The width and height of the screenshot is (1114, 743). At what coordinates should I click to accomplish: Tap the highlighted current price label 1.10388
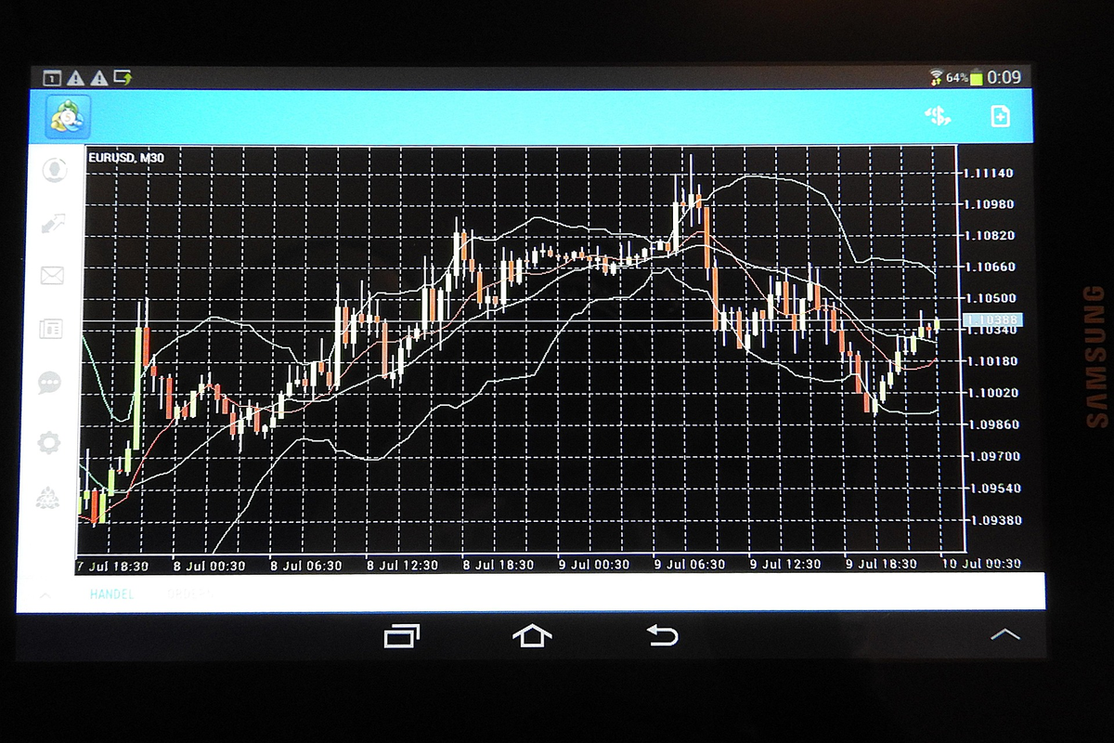tap(992, 320)
